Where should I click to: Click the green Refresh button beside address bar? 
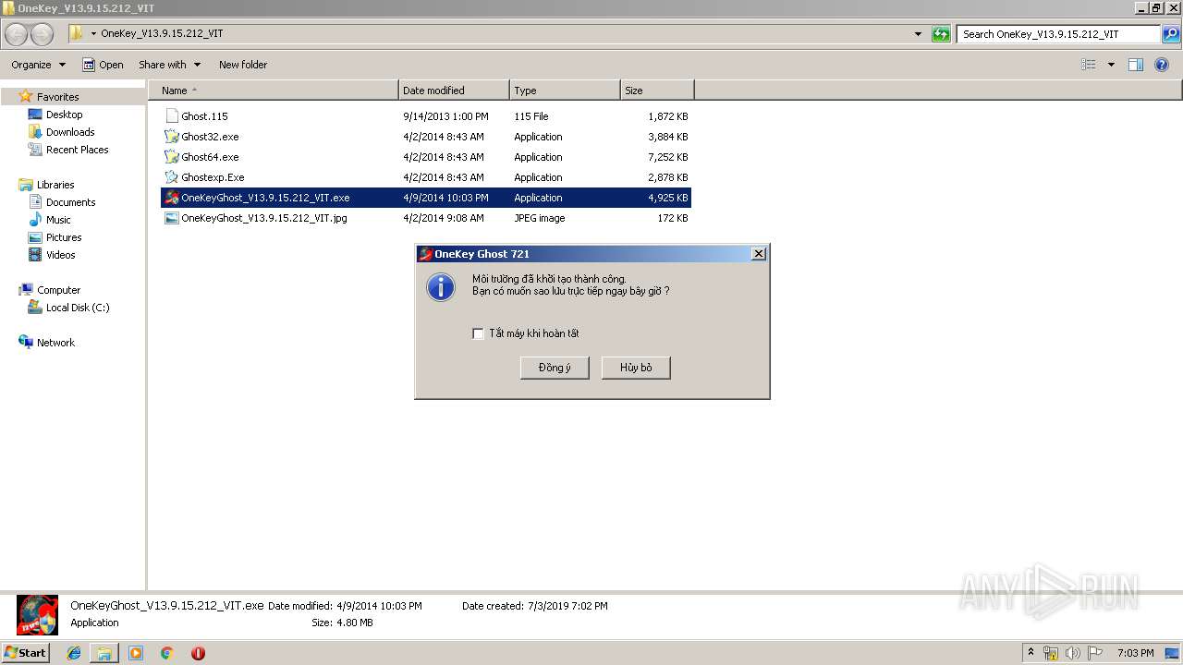point(941,34)
